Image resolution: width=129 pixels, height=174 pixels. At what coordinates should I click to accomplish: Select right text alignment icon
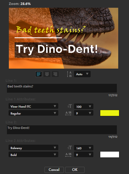click(x=55, y=74)
